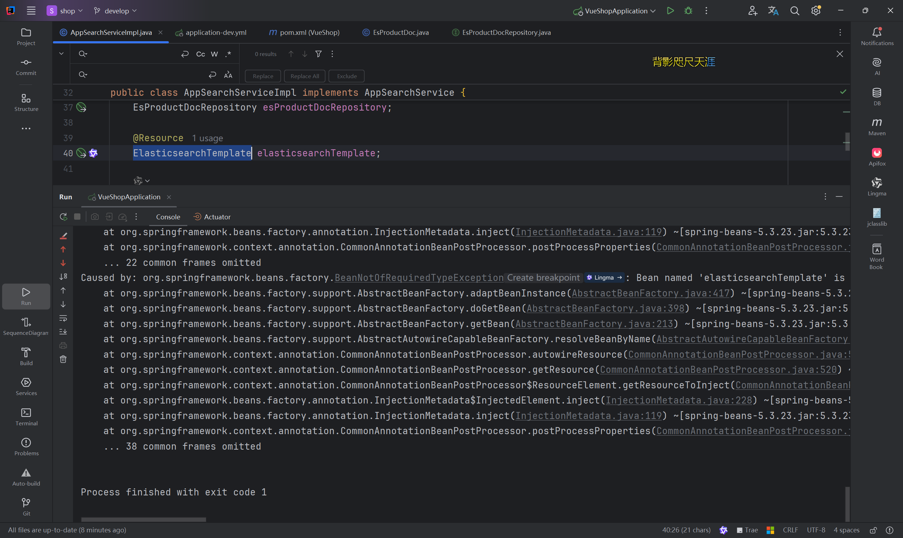Screen dimensions: 903x538
Task: Open the develop branch dropdown
Action: (114, 11)
